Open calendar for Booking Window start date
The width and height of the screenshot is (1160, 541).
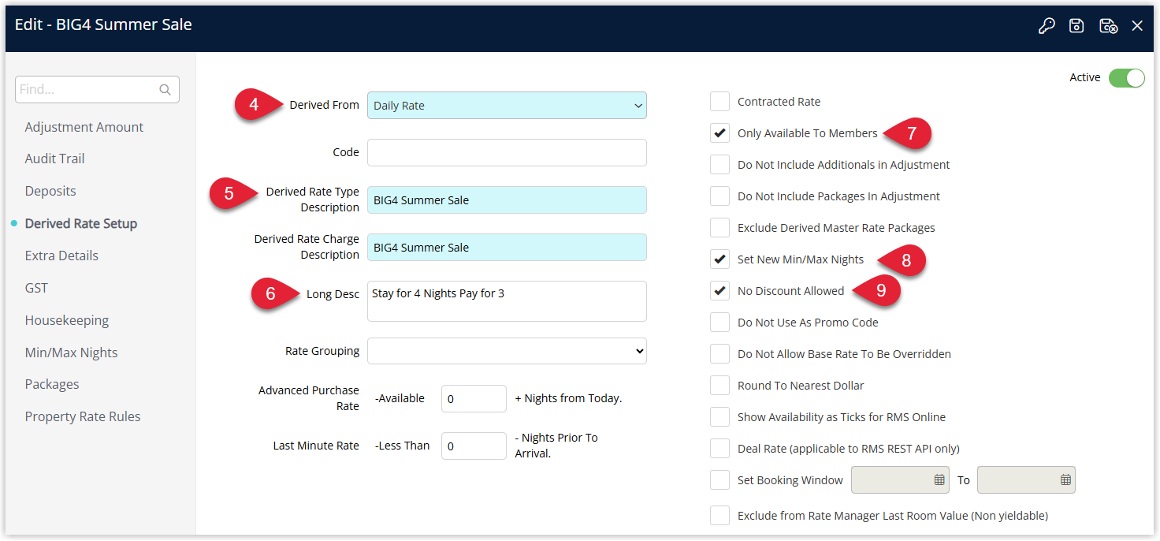[x=939, y=479]
